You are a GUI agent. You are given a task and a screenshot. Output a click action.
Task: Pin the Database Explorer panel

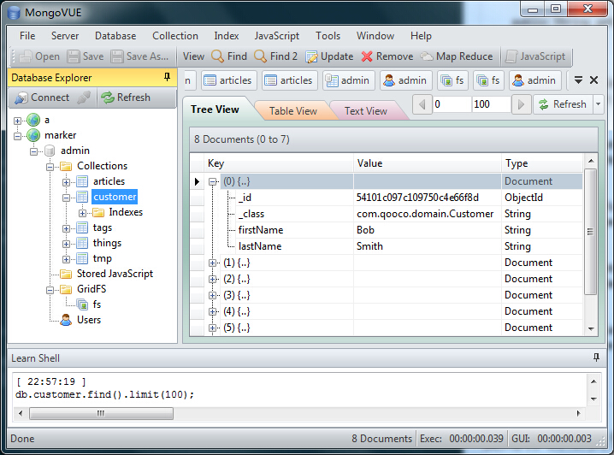pyautogui.click(x=168, y=77)
